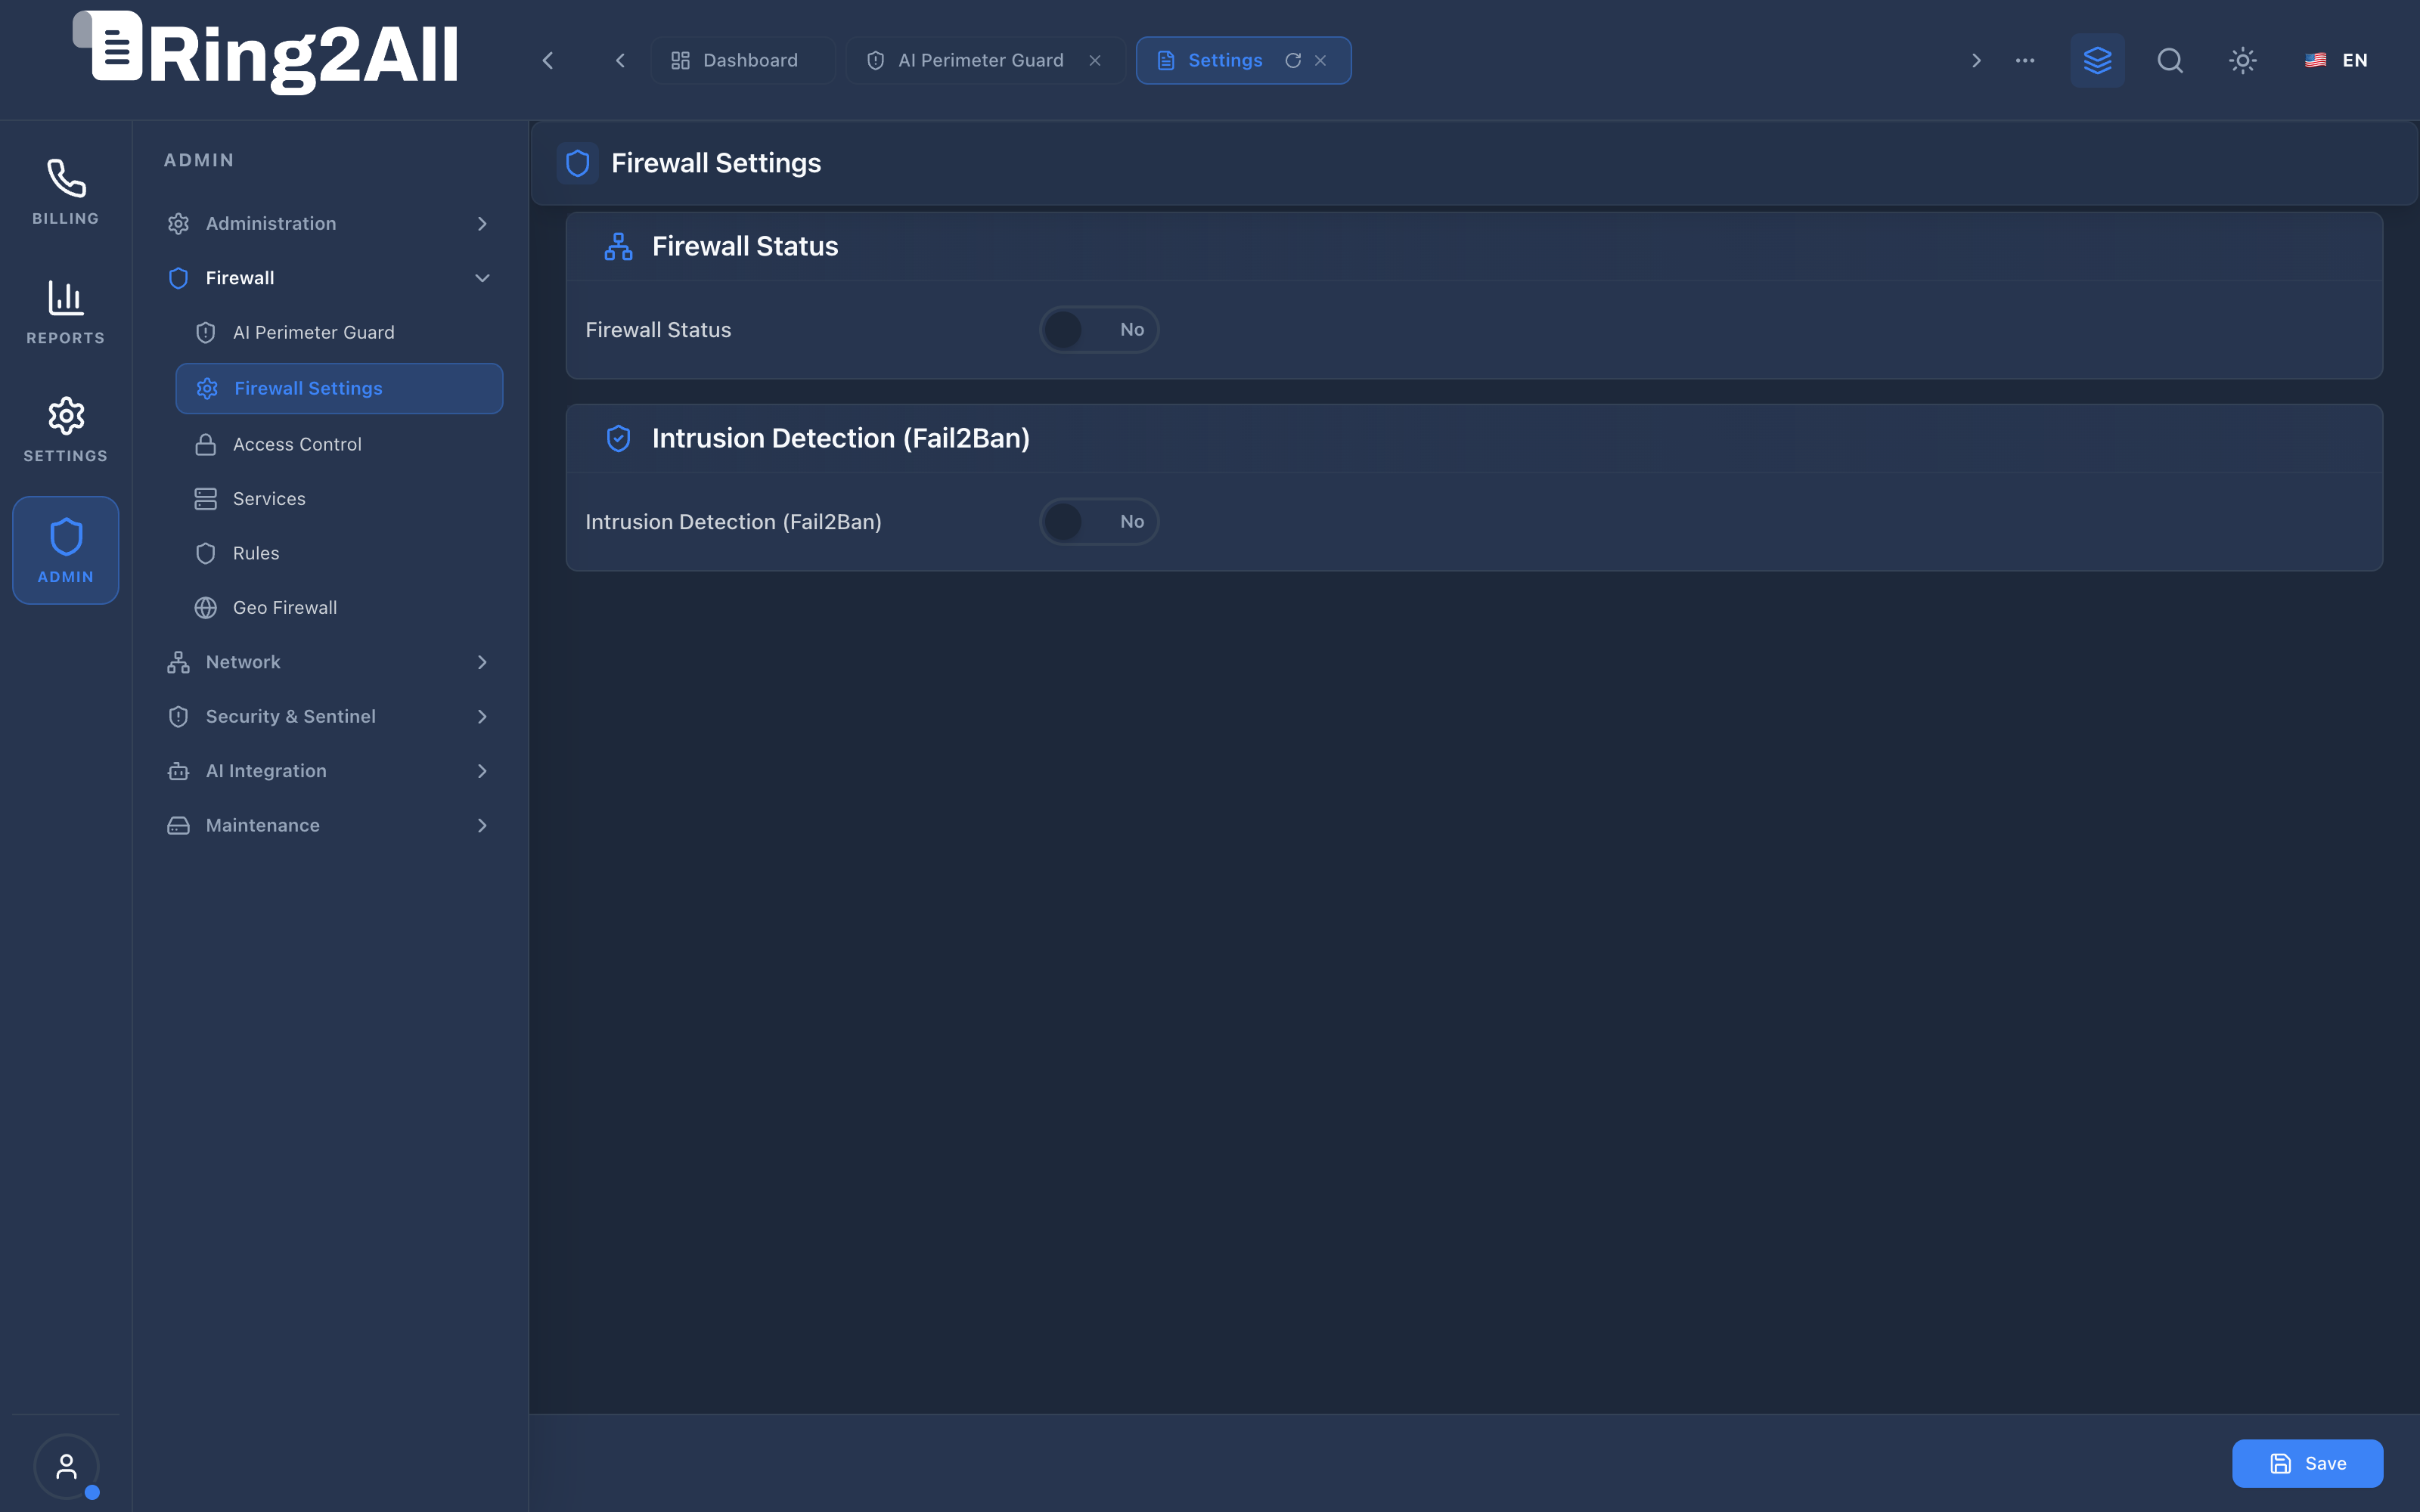This screenshot has height=1512, width=2420.
Task: Click the Security & Sentinel label
Action: click(291, 716)
